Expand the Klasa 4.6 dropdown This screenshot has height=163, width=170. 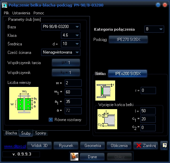(71, 35)
